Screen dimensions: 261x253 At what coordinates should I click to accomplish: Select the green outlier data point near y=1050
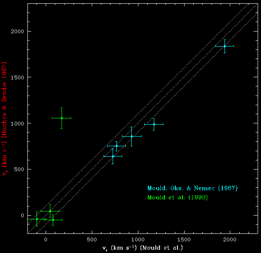tap(62, 118)
